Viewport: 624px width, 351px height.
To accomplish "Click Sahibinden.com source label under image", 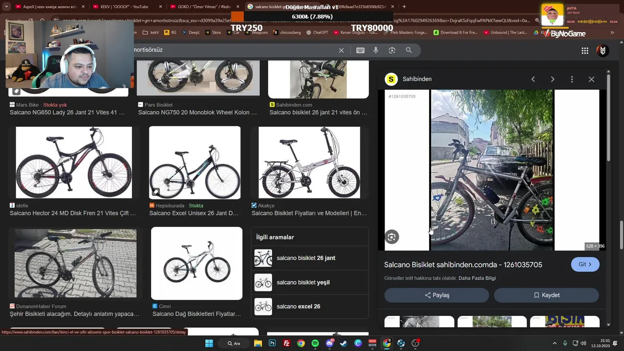I will (x=294, y=105).
